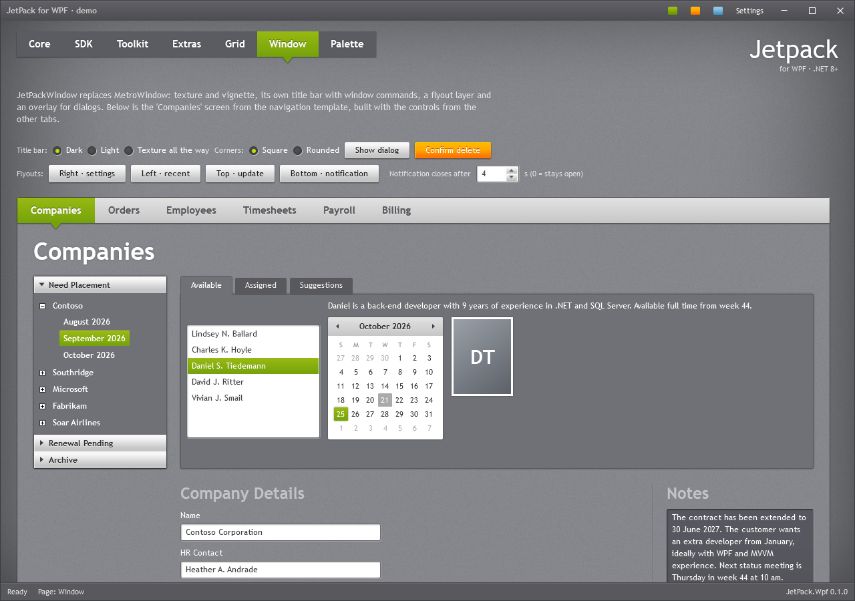Expand the Southridge tree node
Viewport: 855px width, 601px height.
pos(43,373)
